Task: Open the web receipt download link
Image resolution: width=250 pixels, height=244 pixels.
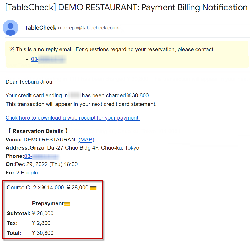Action: [x=73, y=118]
